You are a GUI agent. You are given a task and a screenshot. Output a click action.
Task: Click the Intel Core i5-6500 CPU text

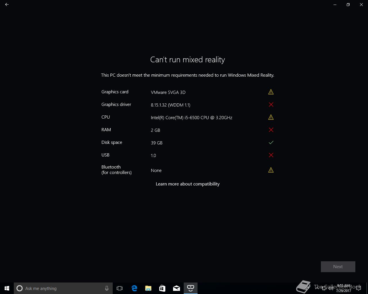click(191, 117)
